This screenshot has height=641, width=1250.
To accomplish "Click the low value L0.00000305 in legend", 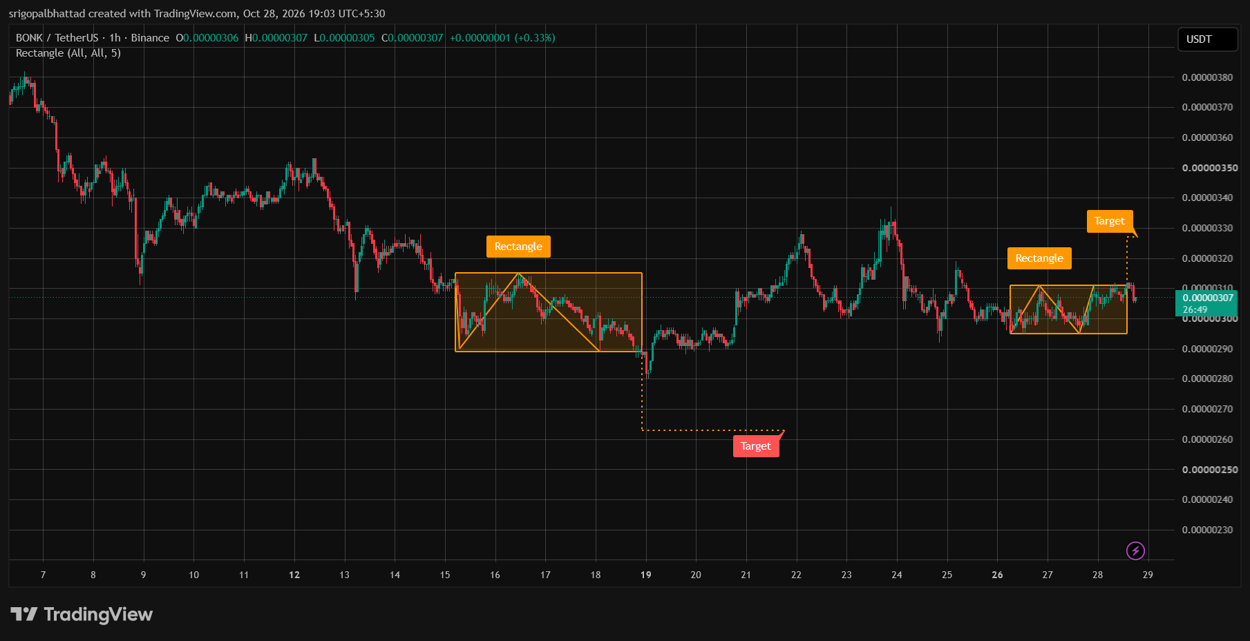I will click(x=344, y=38).
